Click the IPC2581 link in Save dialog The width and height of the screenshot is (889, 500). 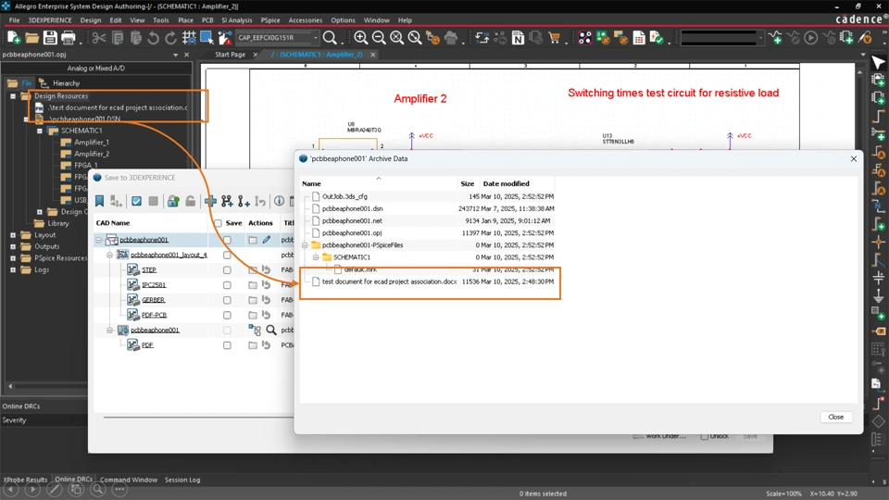point(154,285)
